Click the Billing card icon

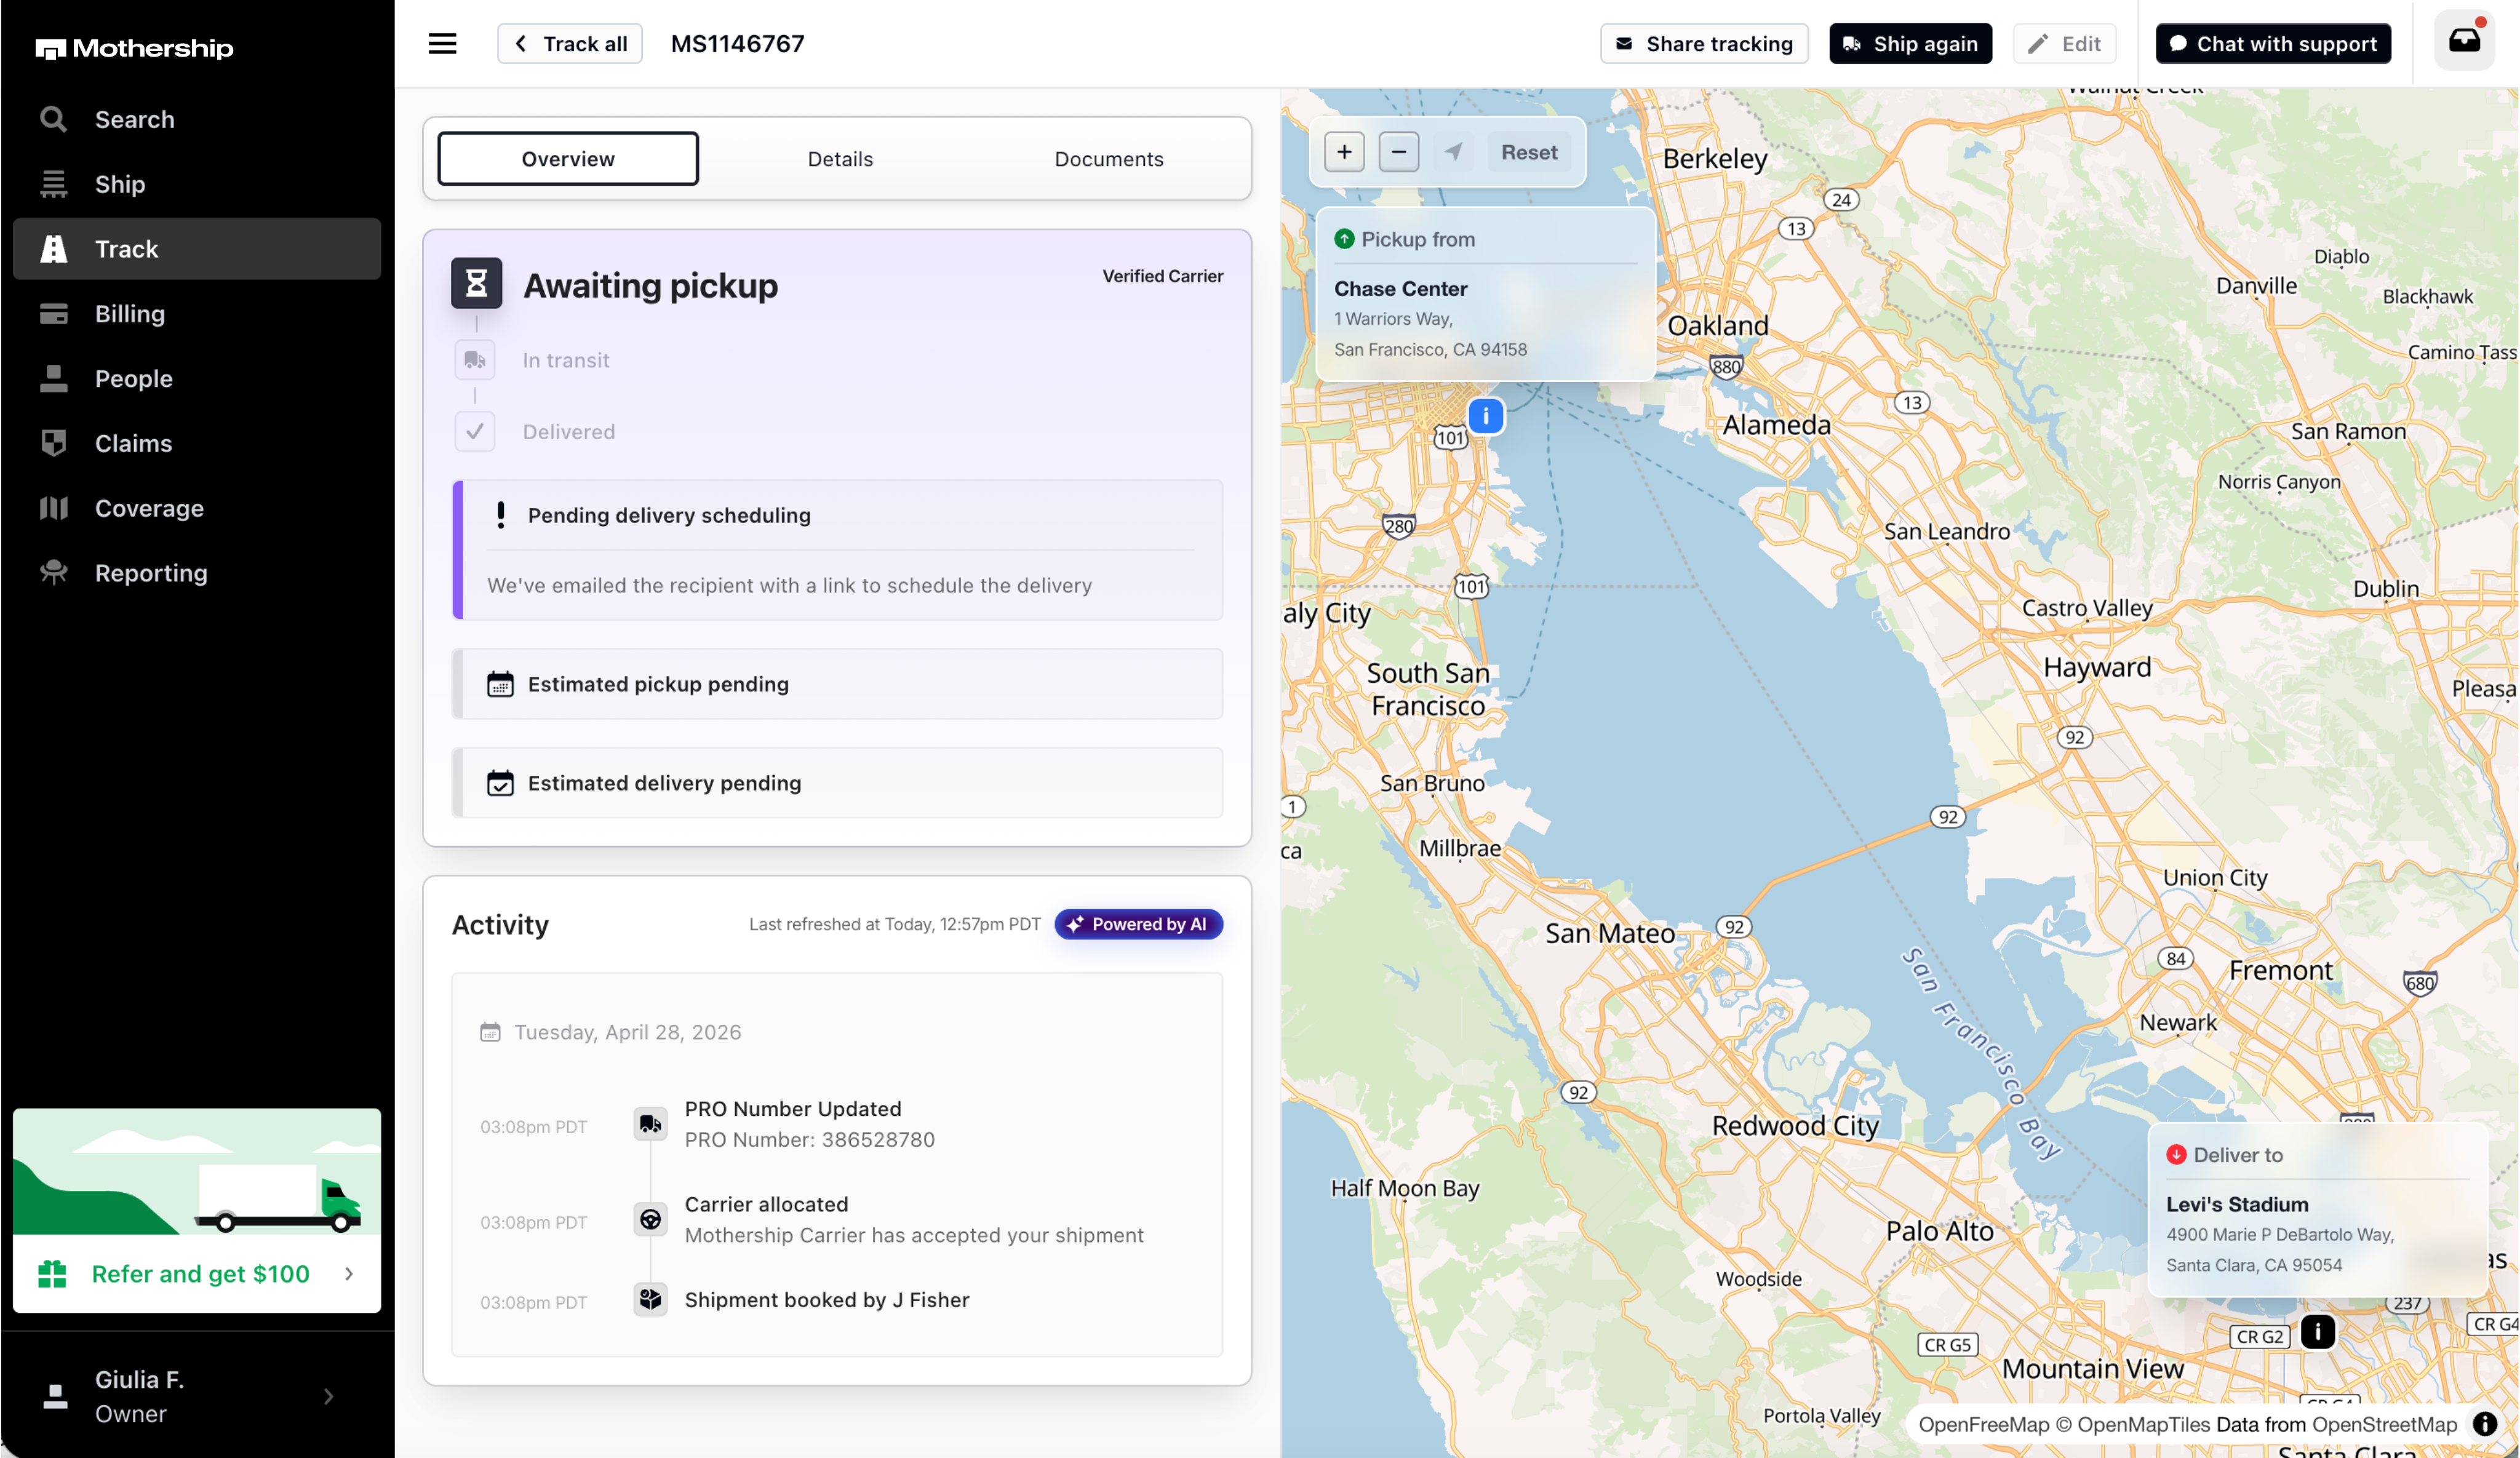[53, 314]
